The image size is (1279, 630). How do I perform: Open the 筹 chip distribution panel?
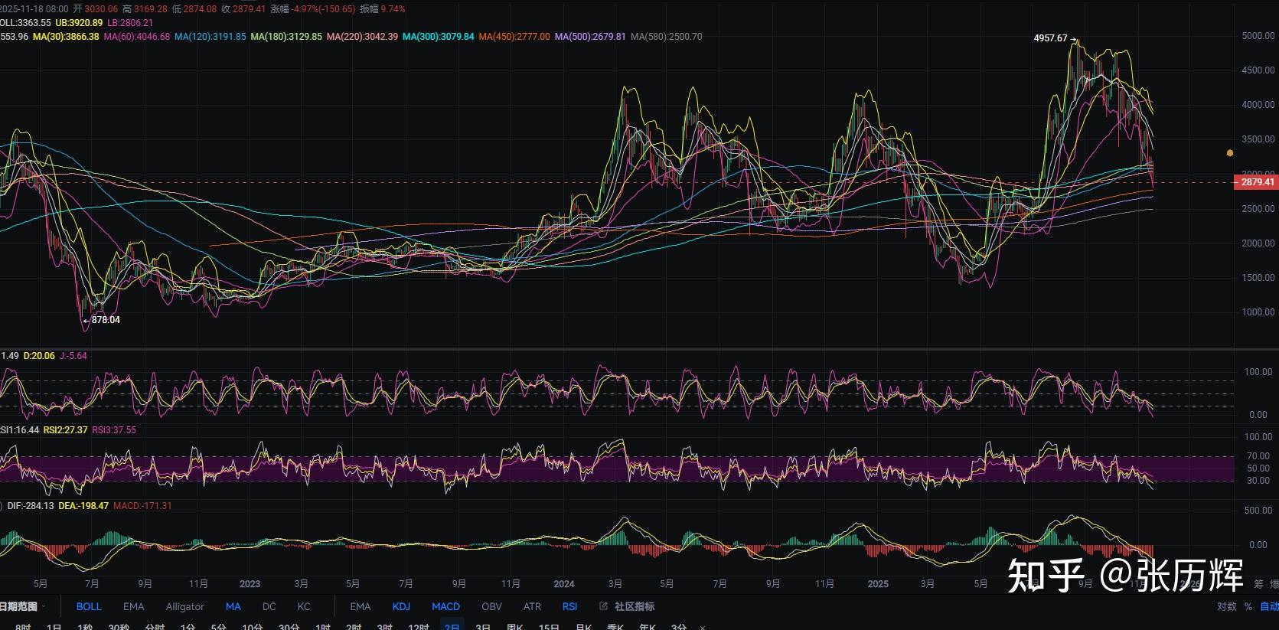pyautogui.click(x=1259, y=584)
